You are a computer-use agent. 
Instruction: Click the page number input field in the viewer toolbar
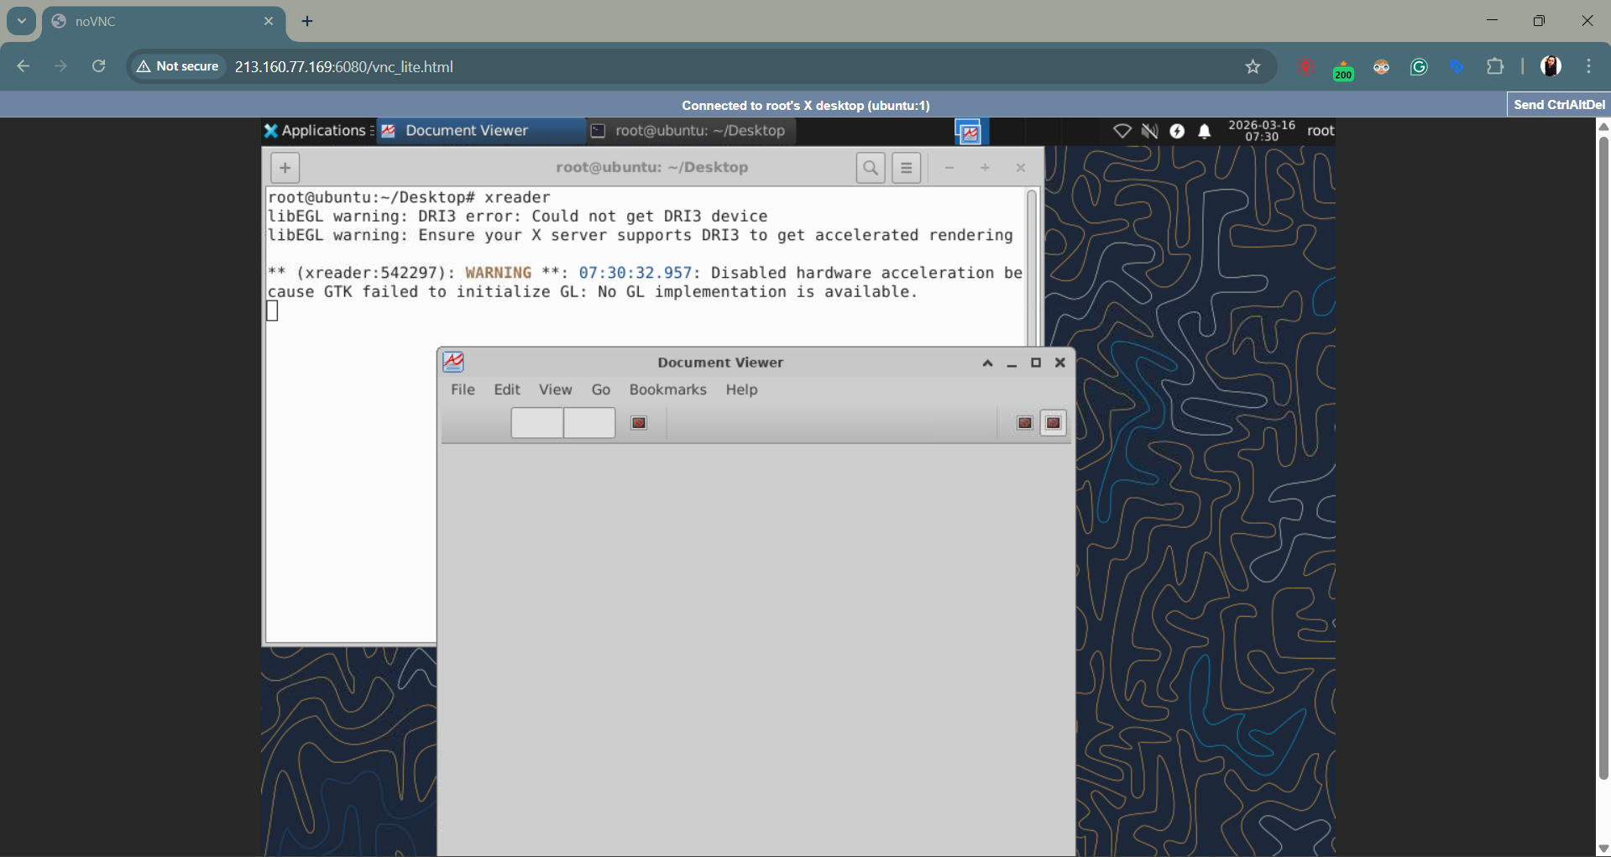[537, 423]
